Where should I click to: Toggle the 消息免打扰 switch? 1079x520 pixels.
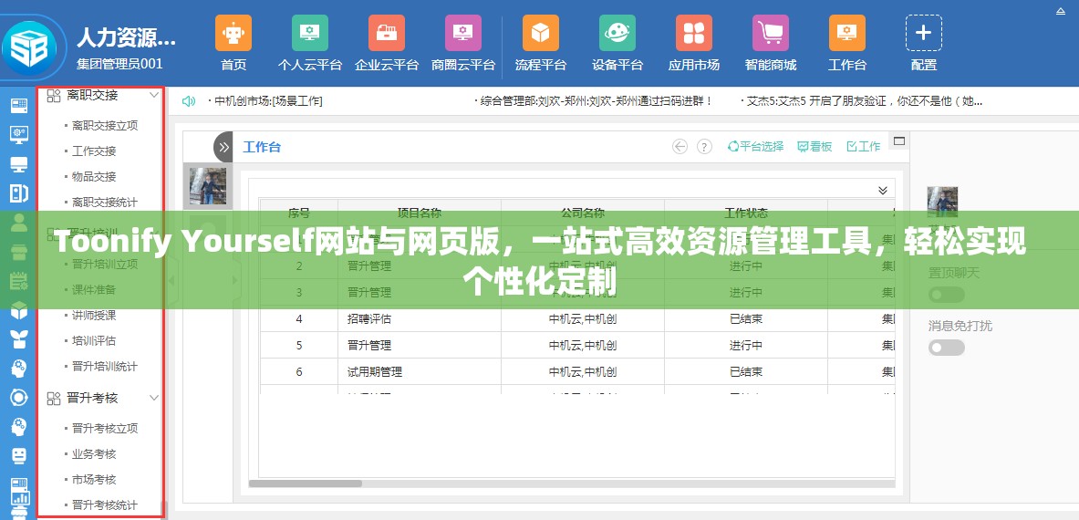pos(946,348)
